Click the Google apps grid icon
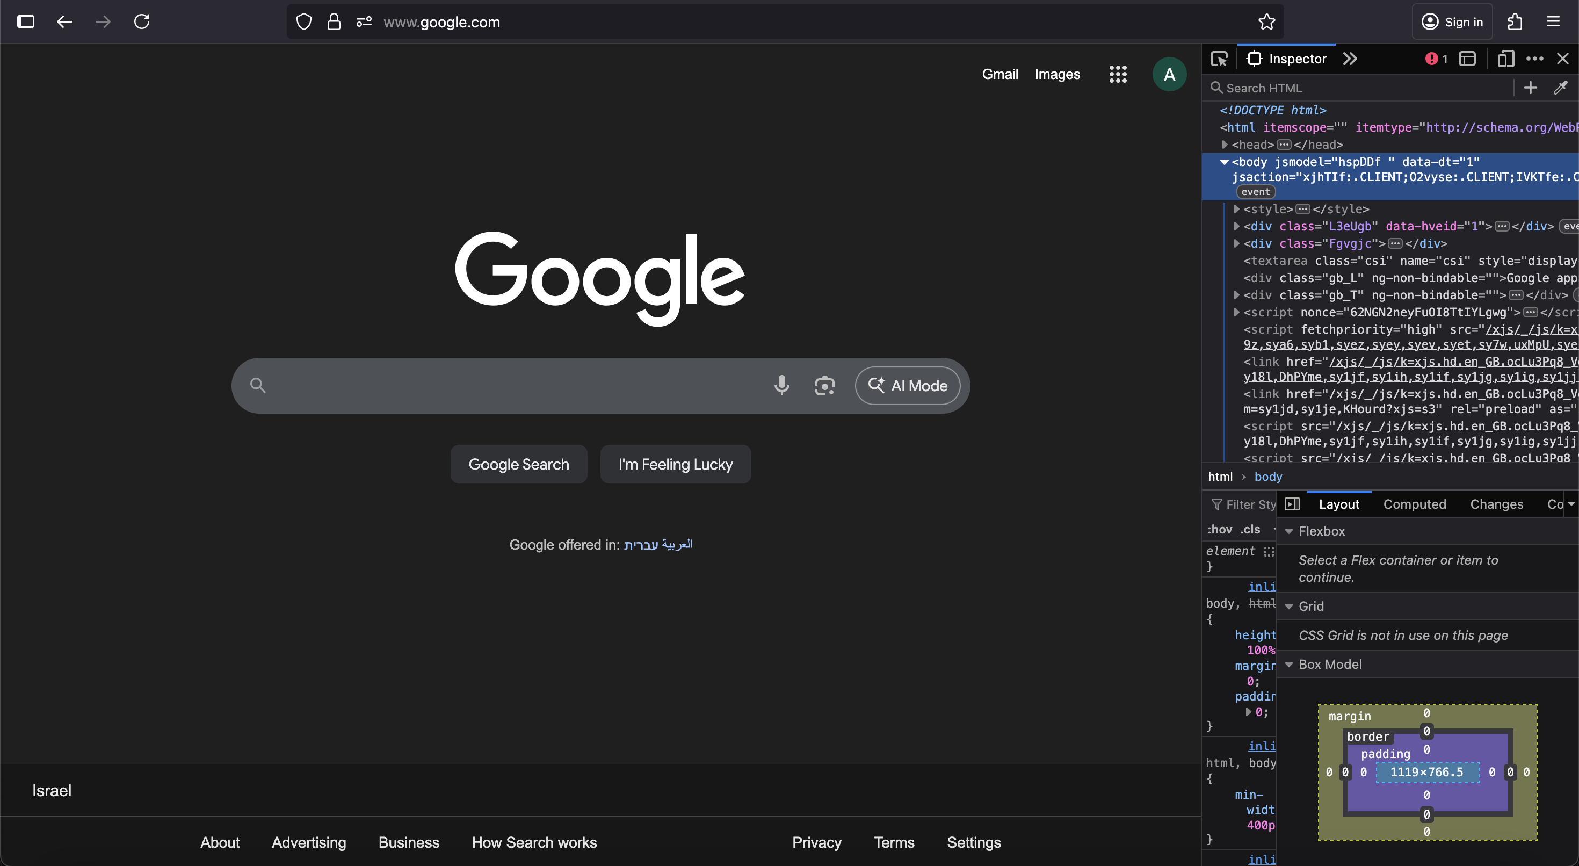Screen dimensions: 1579x866 1118,74
